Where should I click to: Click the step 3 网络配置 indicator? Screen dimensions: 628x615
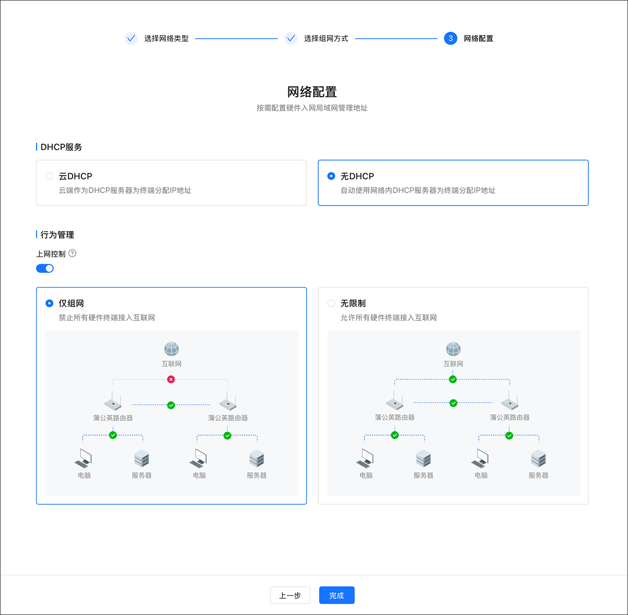(x=451, y=38)
